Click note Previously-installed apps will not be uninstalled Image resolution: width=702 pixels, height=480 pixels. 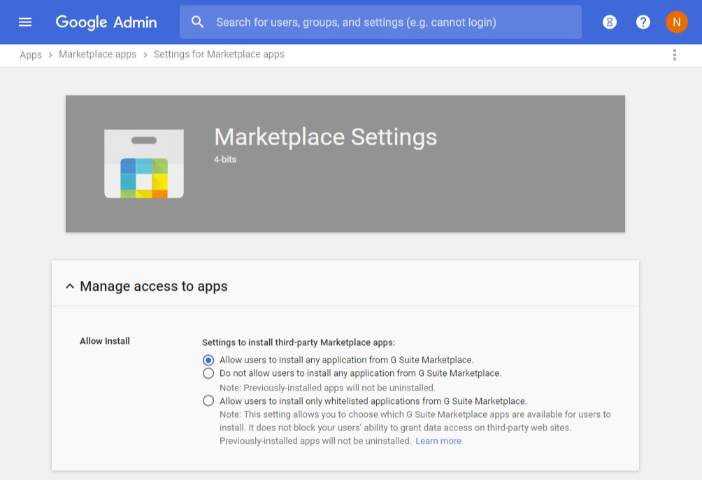click(327, 388)
